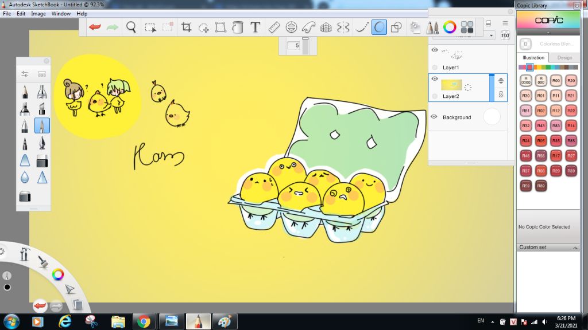Open the Help menu
This screenshot has height=330, width=588.
[82, 14]
